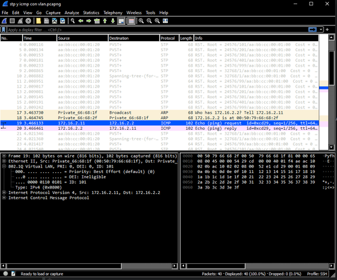Click the stop capture square icon
The width and height of the screenshot is (337, 280).
pyautogui.click(x=12, y=21)
